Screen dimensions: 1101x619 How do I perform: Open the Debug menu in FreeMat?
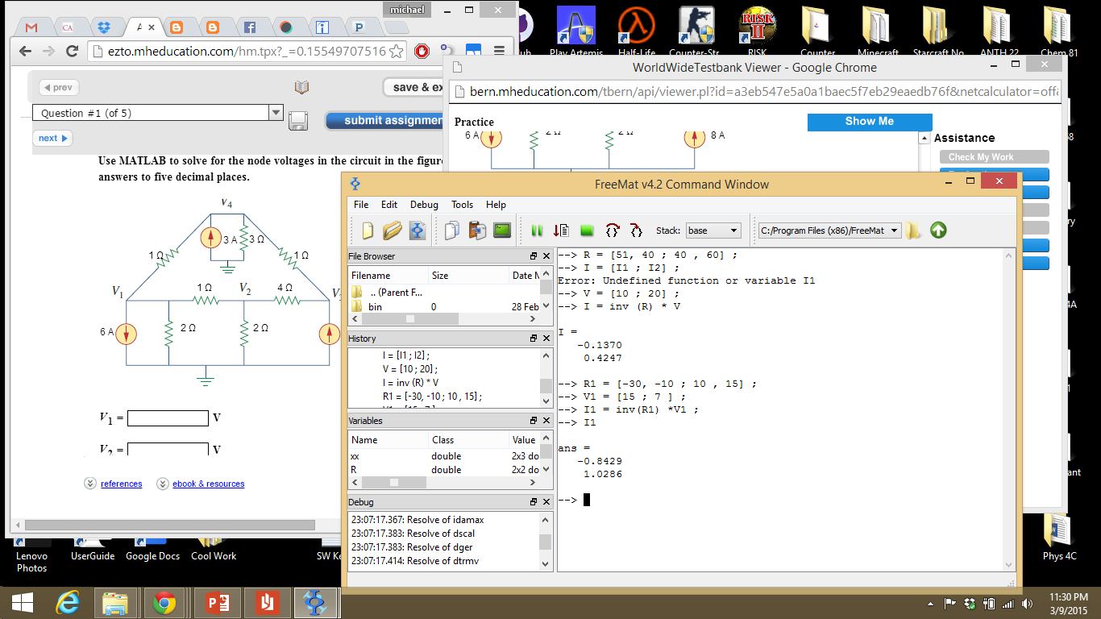point(424,205)
